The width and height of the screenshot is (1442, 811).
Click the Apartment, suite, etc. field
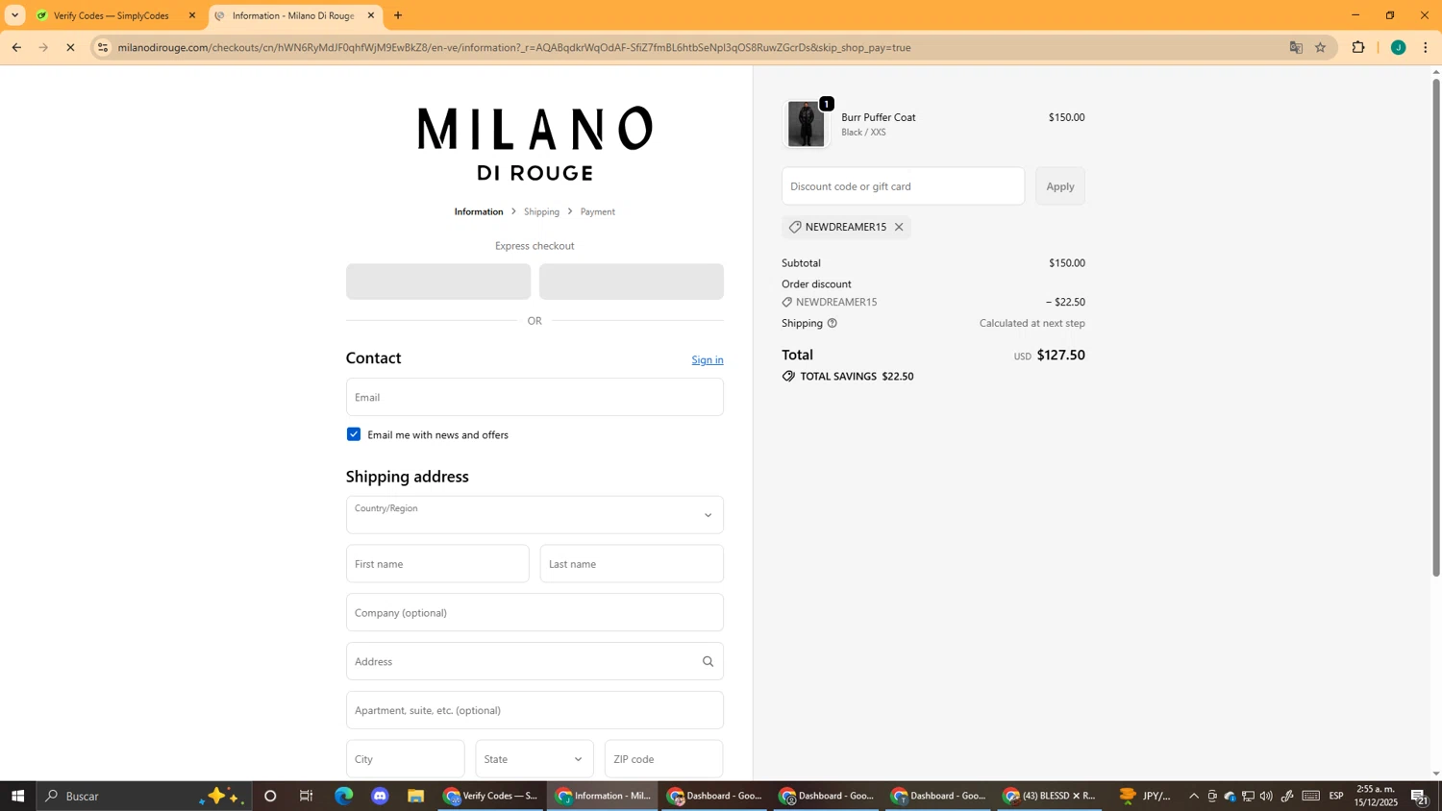pos(535,710)
